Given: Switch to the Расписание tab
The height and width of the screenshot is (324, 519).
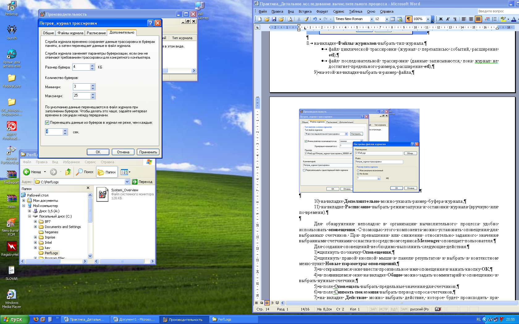Looking at the screenshot, I should click(x=96, y=33).
